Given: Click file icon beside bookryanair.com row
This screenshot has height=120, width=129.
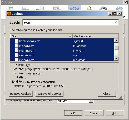Looking at the screenshot, I should (17, 41).
